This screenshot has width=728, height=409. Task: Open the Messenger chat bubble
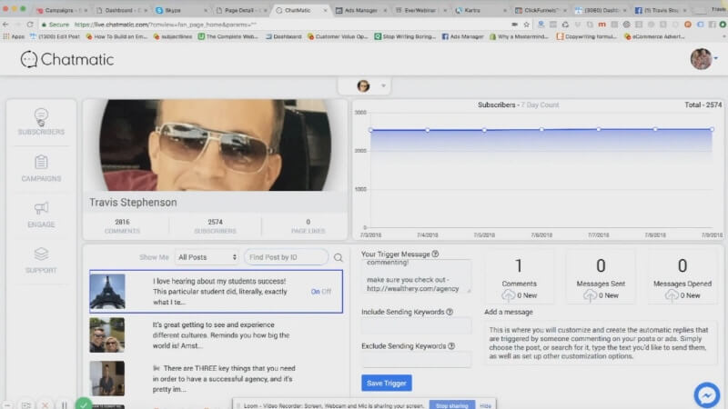[x=707, y=394]
